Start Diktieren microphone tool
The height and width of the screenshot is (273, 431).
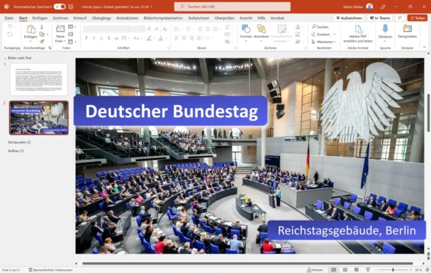(x=385, y=32)
